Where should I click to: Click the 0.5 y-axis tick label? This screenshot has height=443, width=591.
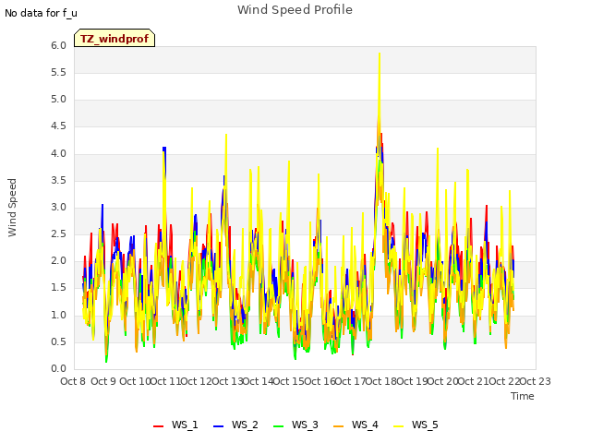(x=59, y=342)
